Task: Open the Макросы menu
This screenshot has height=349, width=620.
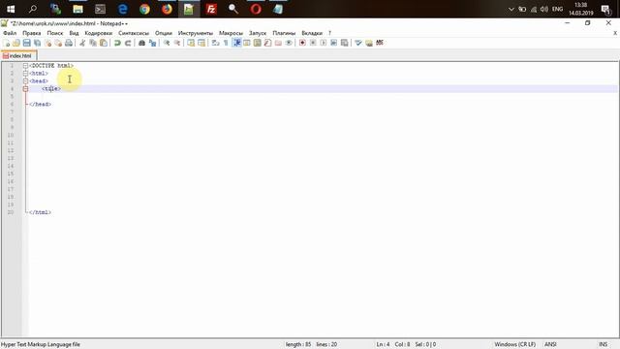Action: (231, 33)
